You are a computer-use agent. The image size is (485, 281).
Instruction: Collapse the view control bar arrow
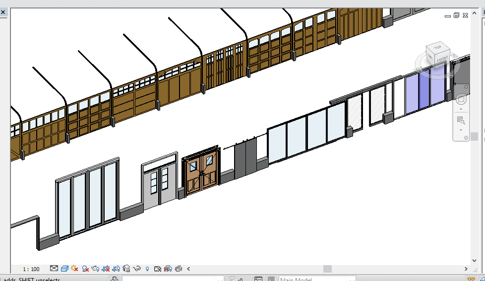[x=189, y=269]
